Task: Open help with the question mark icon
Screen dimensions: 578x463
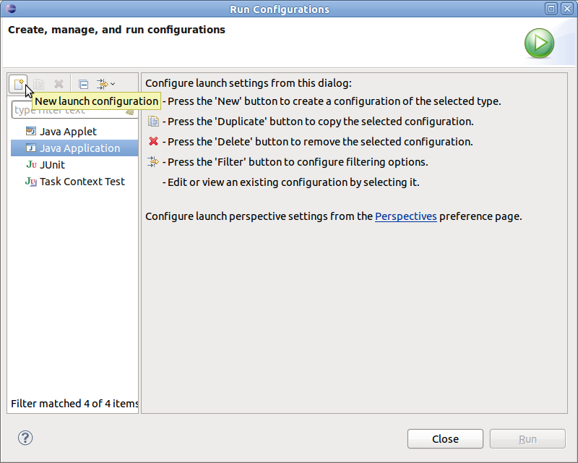Action: pos(25,438)
